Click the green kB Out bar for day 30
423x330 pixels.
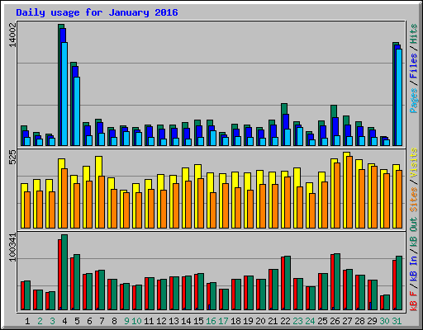pyautogui.click(x=387, y=302)
